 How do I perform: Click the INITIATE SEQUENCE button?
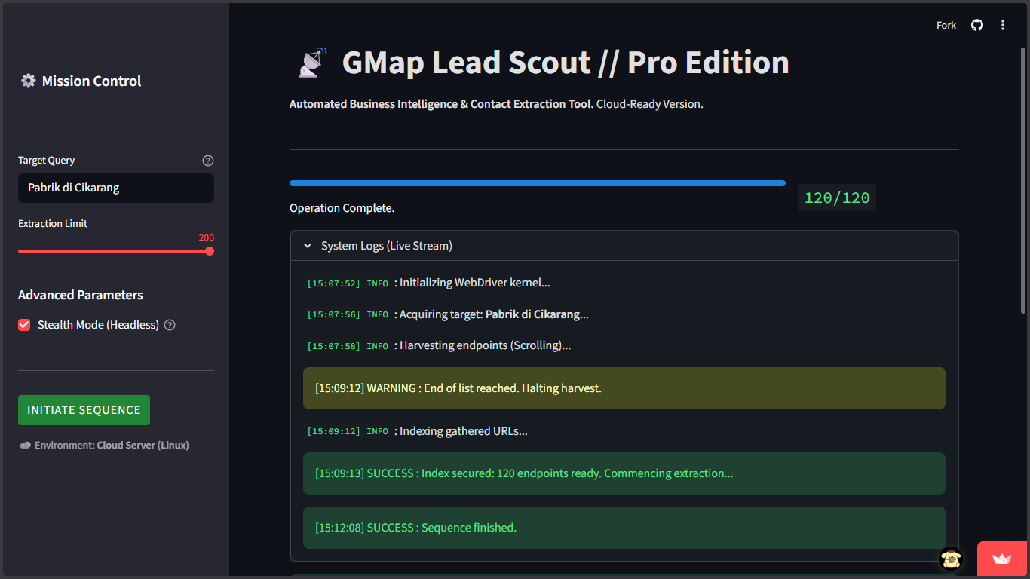click(84, 410)
